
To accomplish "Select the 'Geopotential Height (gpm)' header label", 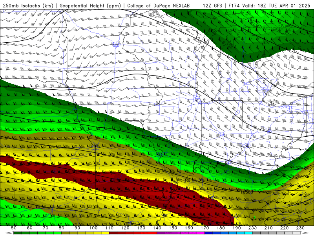I will click(90, 5).
